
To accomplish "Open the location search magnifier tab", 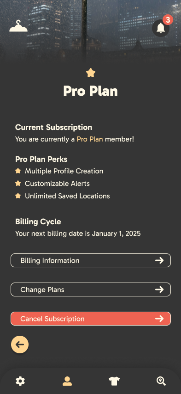I will coord(161,381).
